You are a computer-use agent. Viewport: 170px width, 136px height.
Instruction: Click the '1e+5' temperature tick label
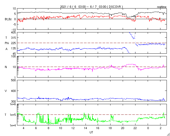pos(13,115)
